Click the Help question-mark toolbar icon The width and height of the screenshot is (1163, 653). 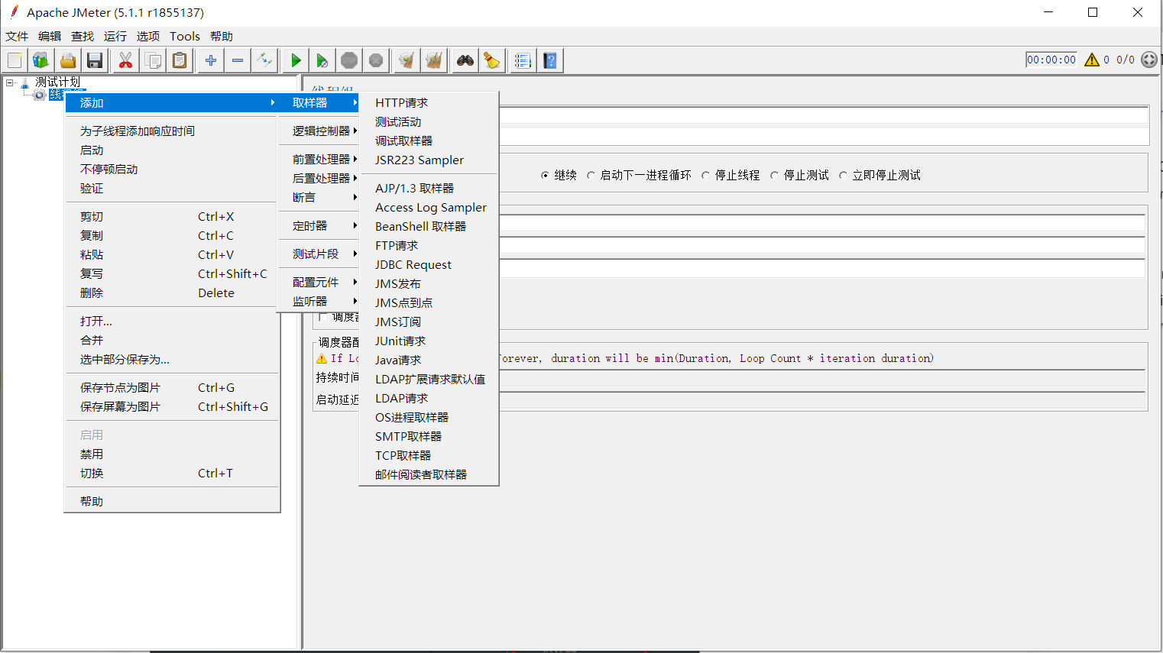(550, 60)
